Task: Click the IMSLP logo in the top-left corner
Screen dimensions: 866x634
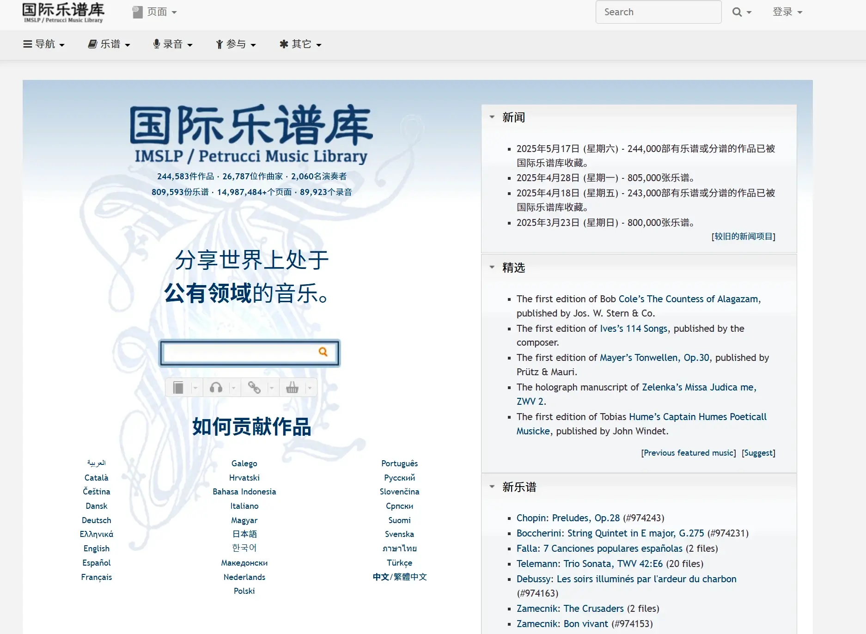Action: pyautogui.click(x=63, y=12)
